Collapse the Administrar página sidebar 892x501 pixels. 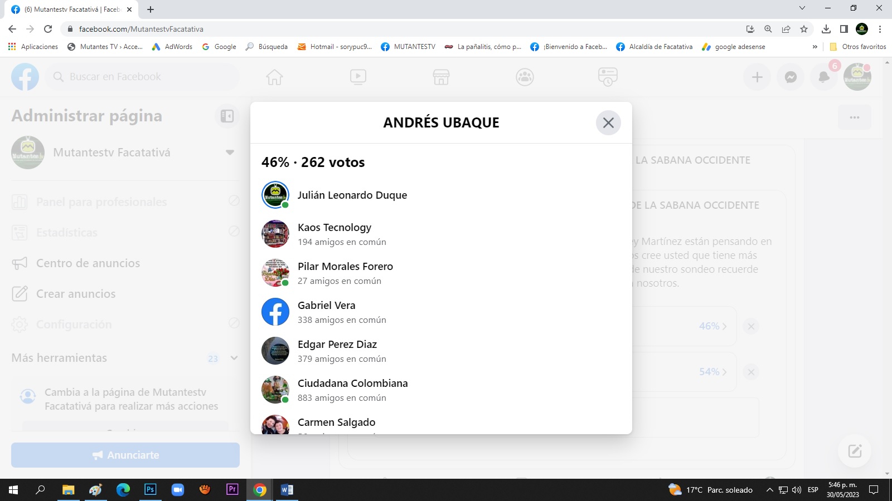227,116
